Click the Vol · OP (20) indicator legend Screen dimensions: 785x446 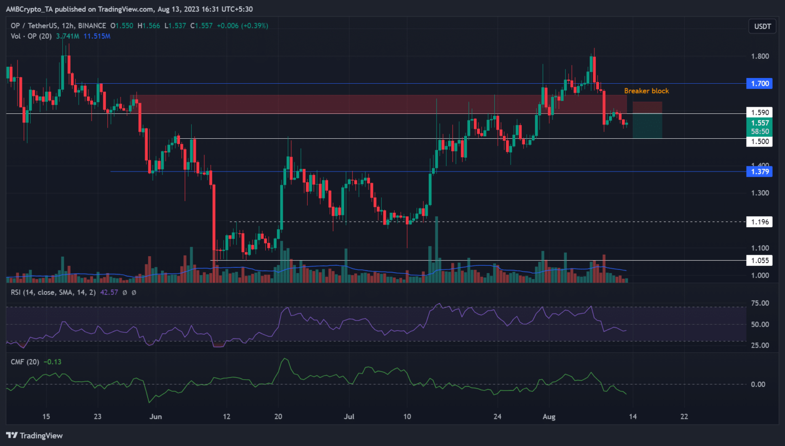32,36
